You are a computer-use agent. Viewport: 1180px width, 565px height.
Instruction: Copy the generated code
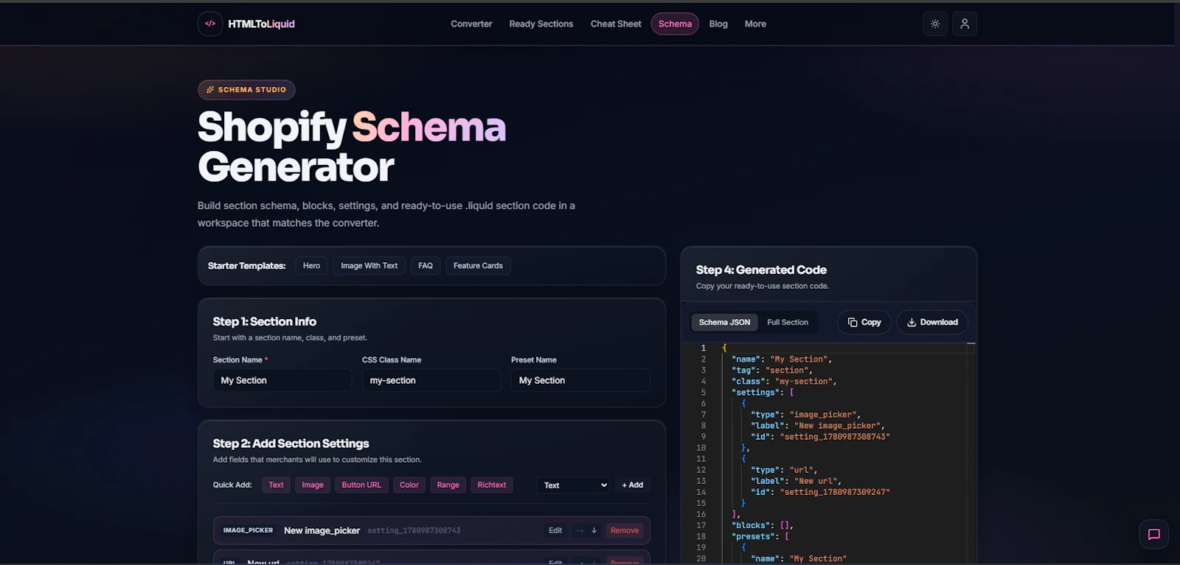coord(864,322)
